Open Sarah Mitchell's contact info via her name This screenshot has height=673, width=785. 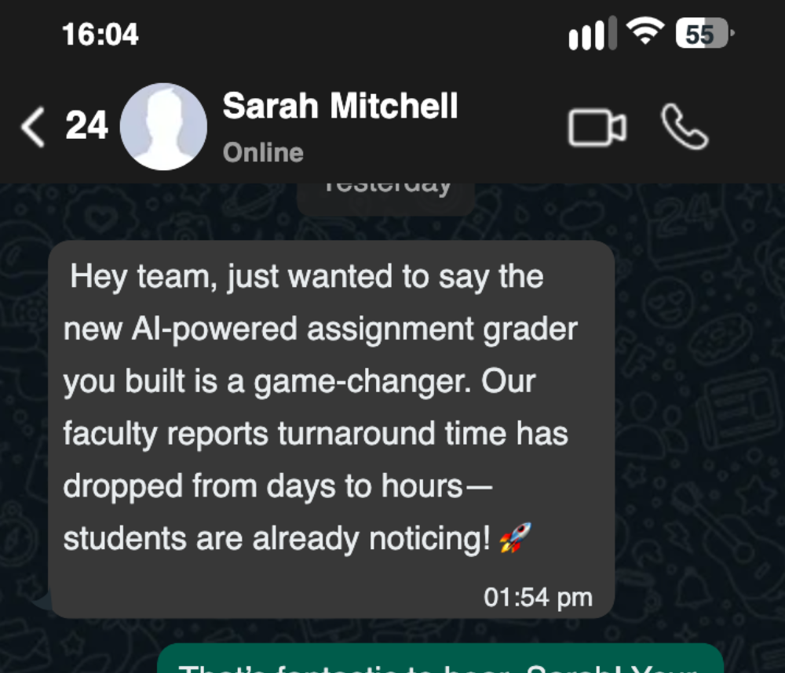(x=341, y=105)
